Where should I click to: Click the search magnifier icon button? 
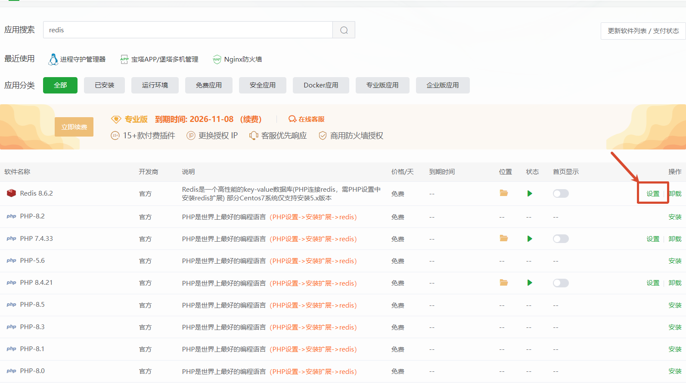coord(344,30)
